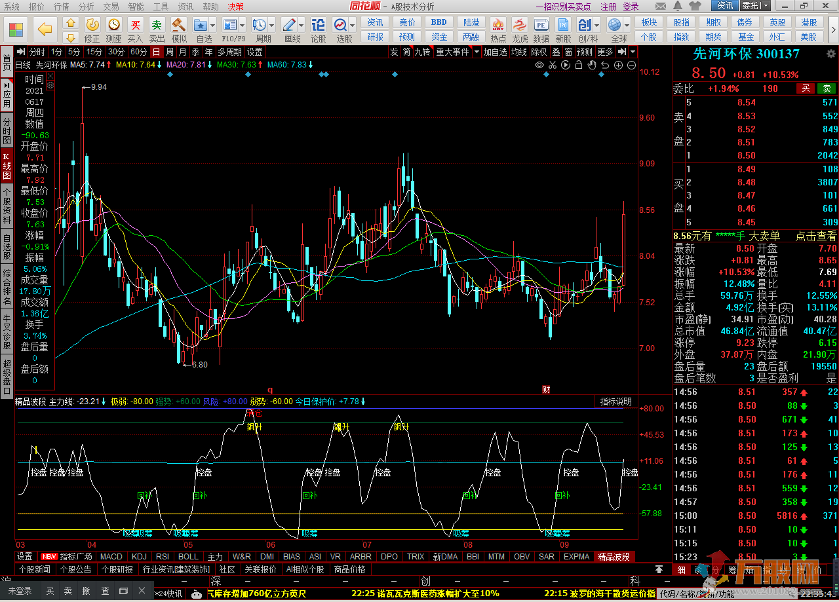Toggle the lock icon on chart toolbar
The width and height of the screenshot is (839, 602).
579,65
